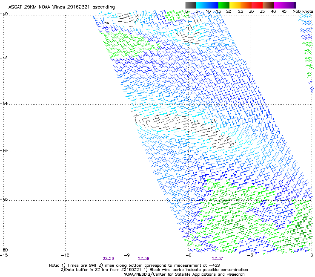The image size is (315, 277).
Task: Click the '>50 knots' legend label
Action: 303,12
